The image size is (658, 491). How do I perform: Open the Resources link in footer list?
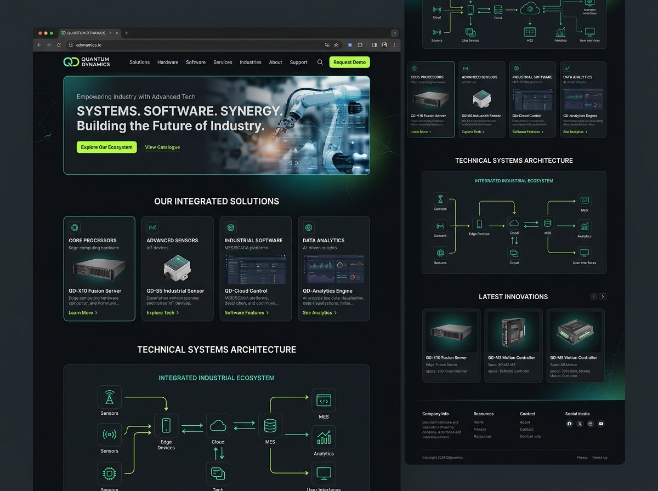pyautogui.click(x=483, y=437)
